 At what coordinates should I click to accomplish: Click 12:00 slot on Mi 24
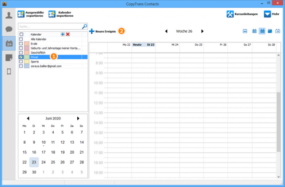[x=168, y=106]
